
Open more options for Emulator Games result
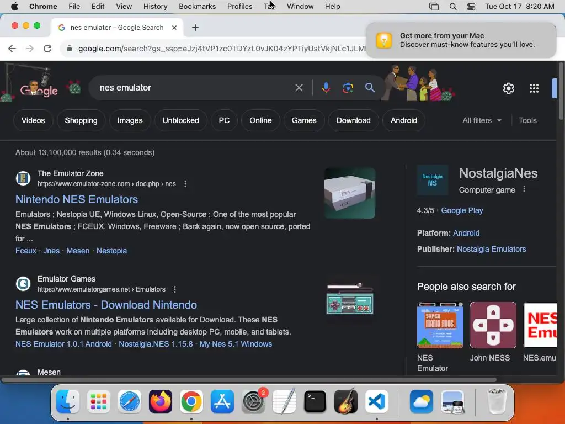point(175,289)
